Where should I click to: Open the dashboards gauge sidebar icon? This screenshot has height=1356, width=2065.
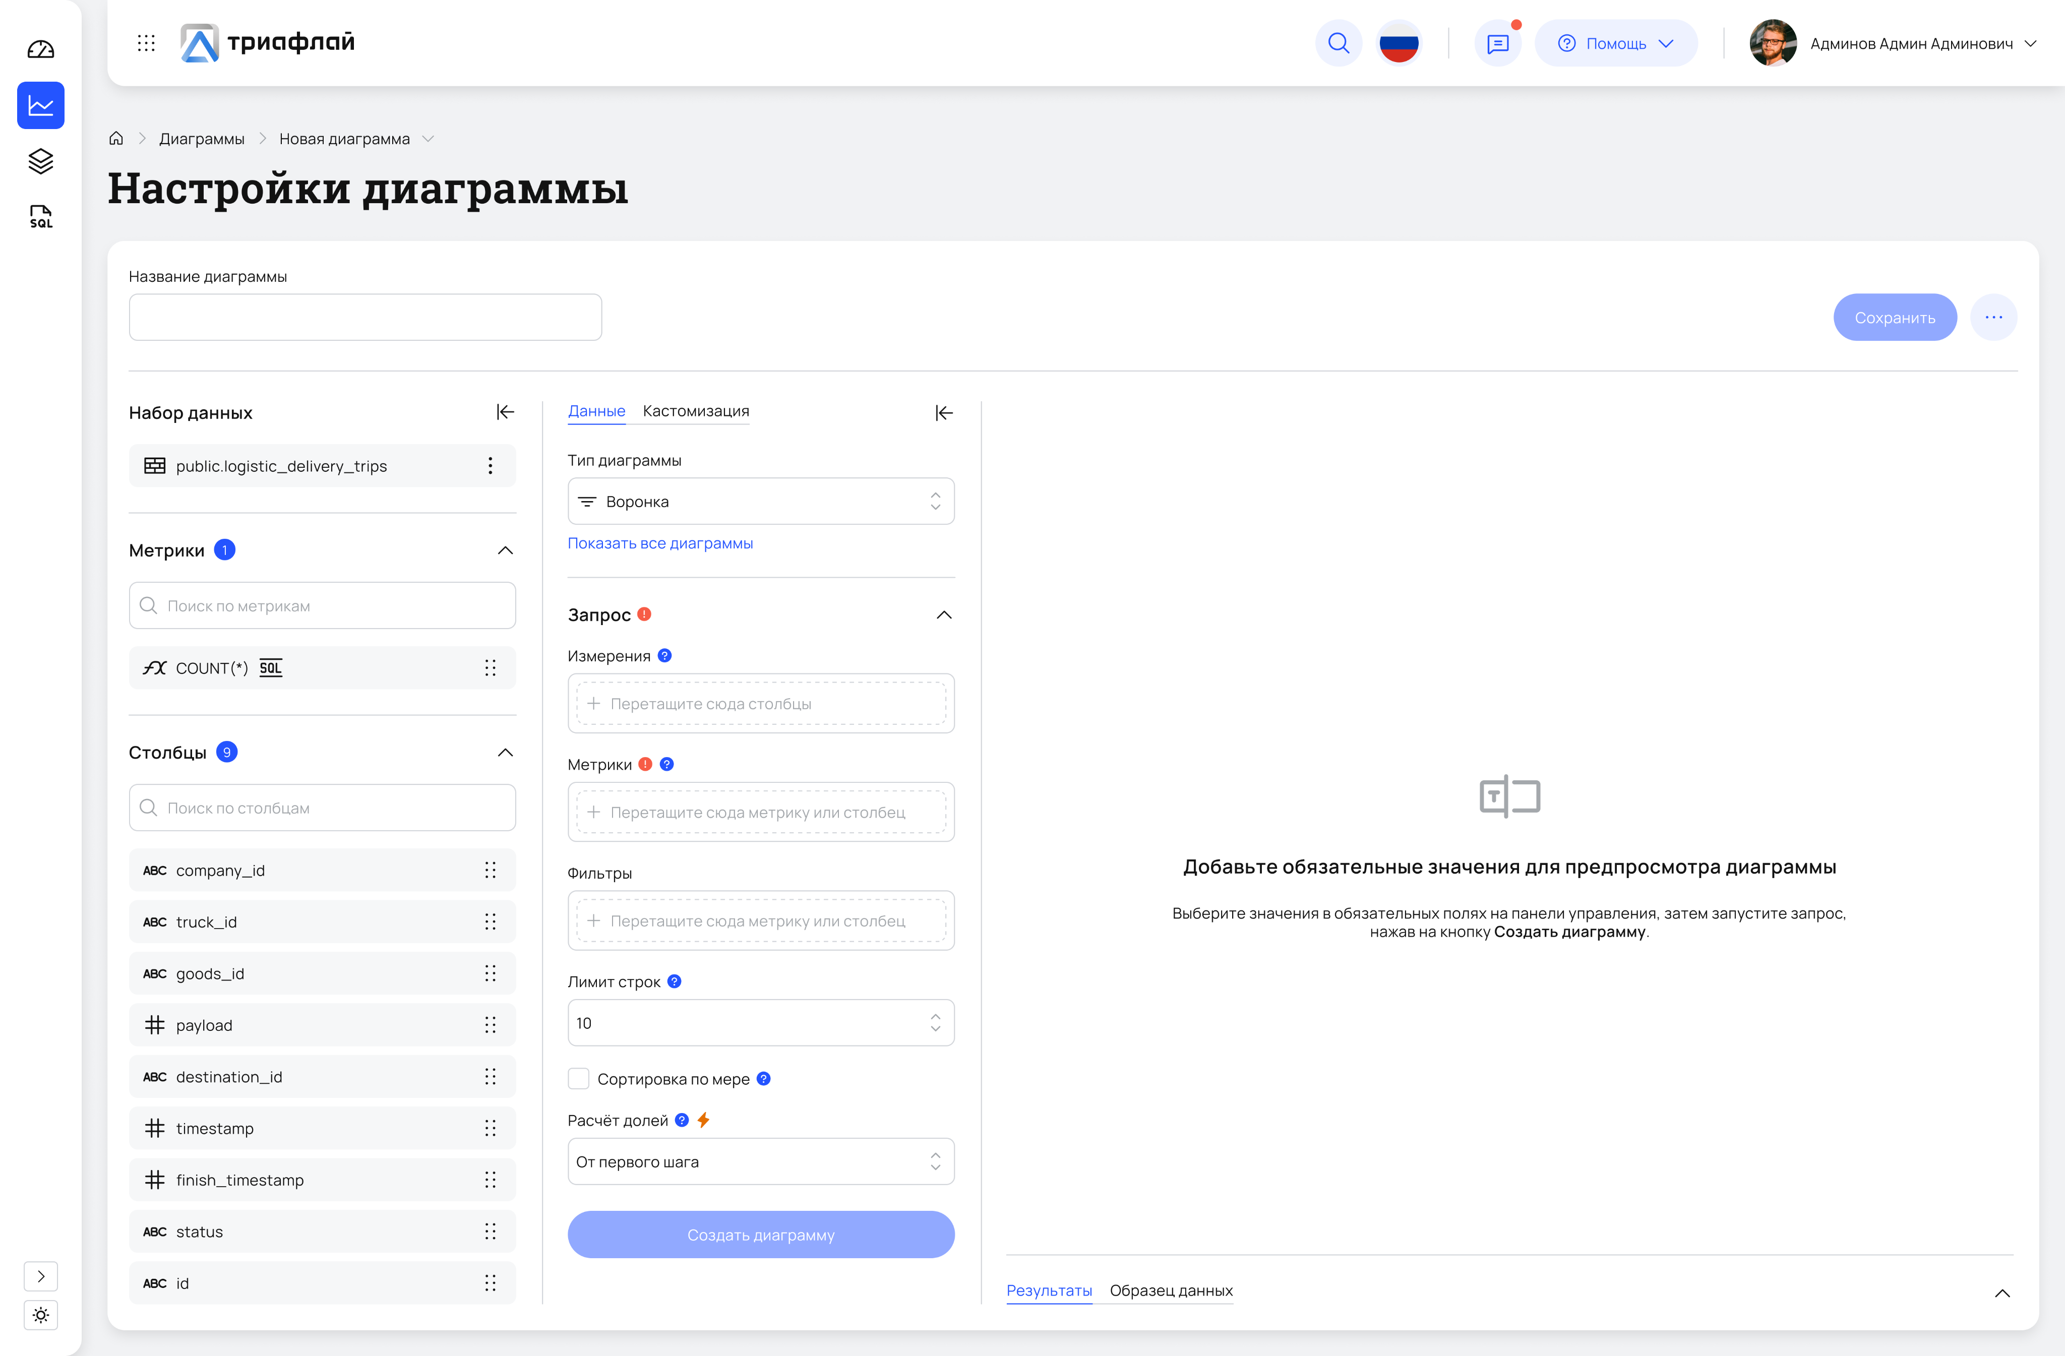tap(41, 49)
